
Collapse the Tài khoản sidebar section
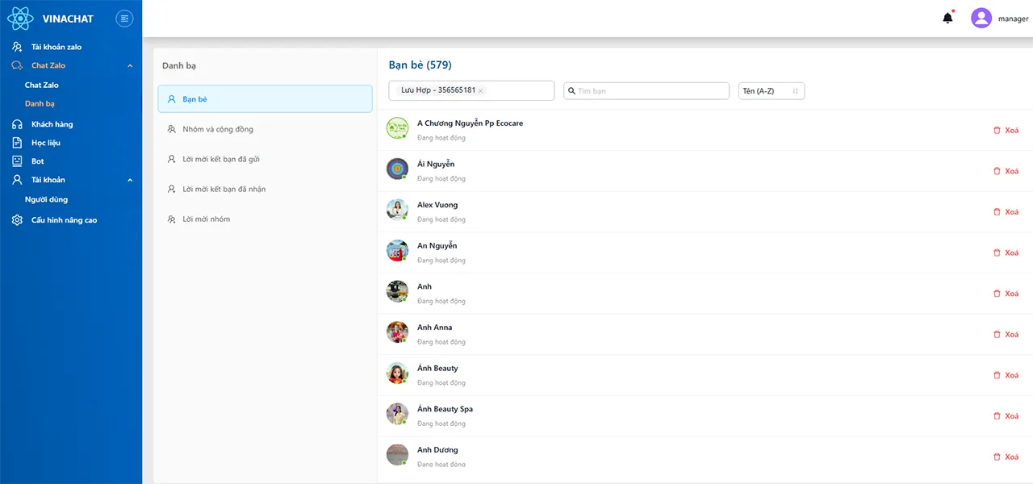coord(130,180)
